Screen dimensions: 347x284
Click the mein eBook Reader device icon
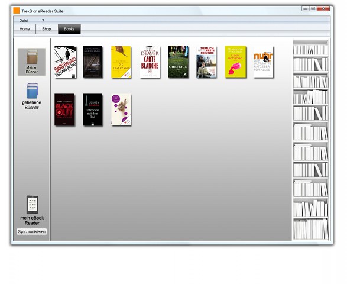(x=33, y=205)
